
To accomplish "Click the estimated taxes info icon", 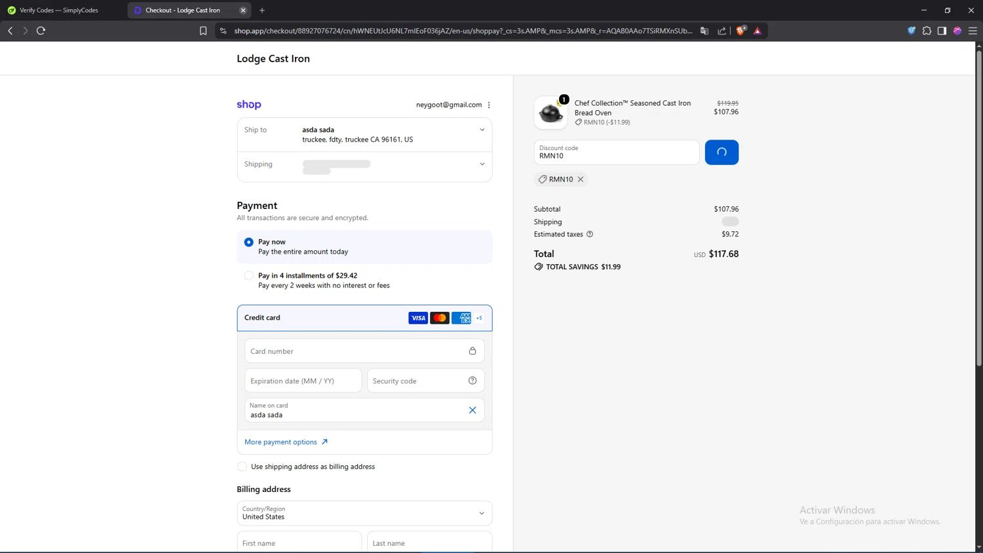I will tap(590, 234).
